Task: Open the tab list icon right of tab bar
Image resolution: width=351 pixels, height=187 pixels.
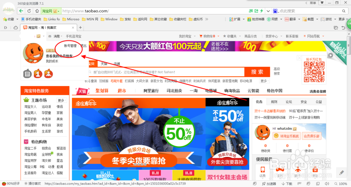Action: [336, 27]
